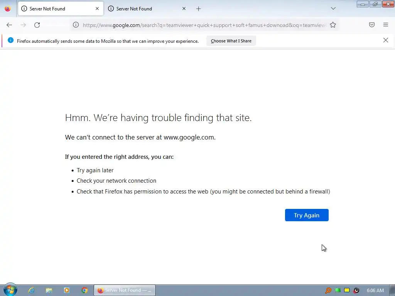
Task: Go back using the back arrow
Action: [x=9, y=25]
